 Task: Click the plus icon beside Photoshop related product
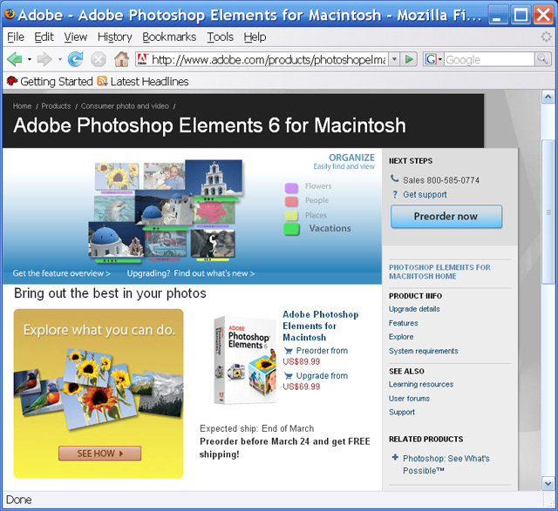tap(395, 457)
